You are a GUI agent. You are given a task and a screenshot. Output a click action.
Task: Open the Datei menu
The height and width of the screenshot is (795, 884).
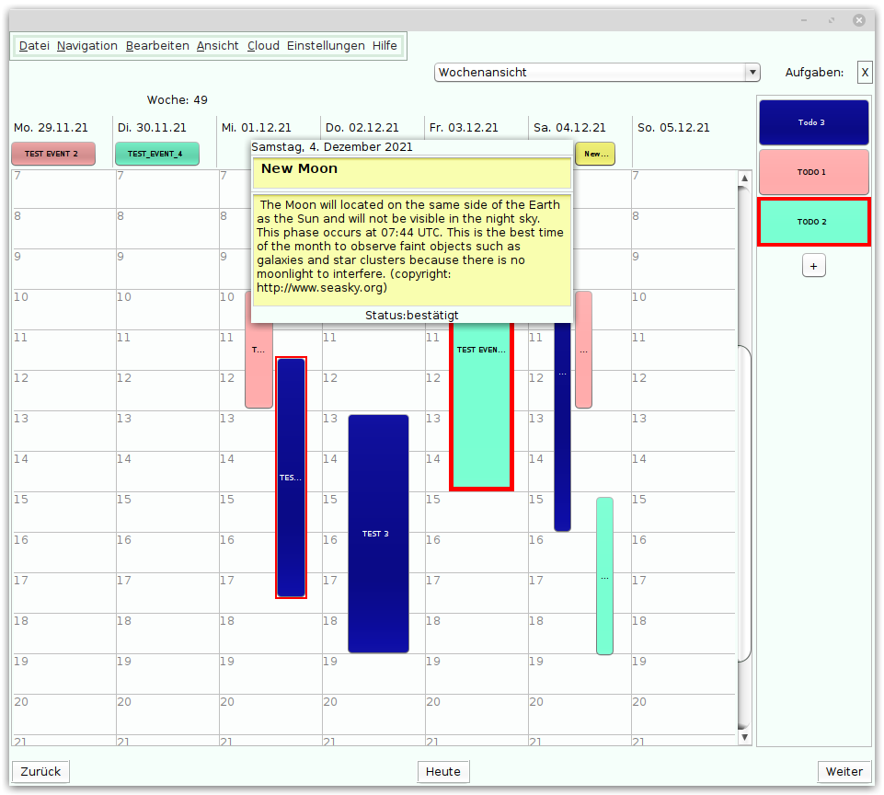click(34, 46)
